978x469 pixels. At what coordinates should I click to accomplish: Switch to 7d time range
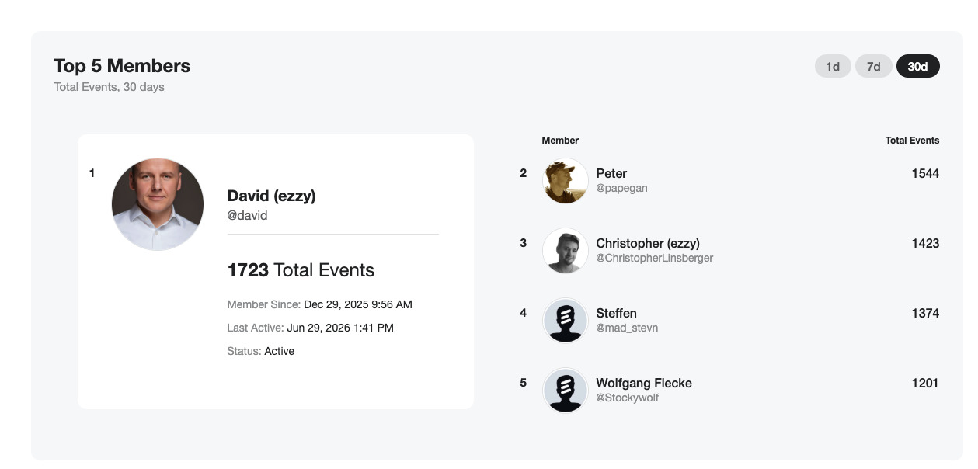click(874, 66)
